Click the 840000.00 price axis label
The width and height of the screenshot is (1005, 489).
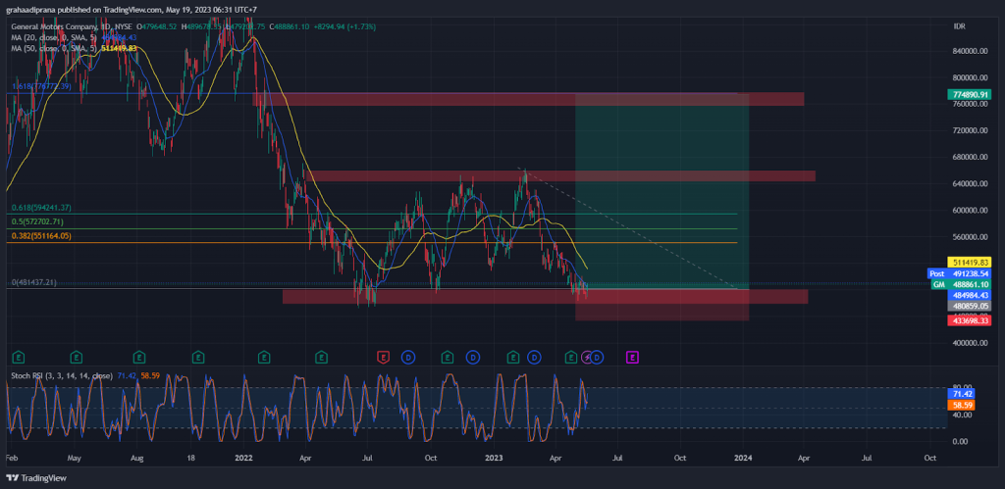tap(972, 51)
